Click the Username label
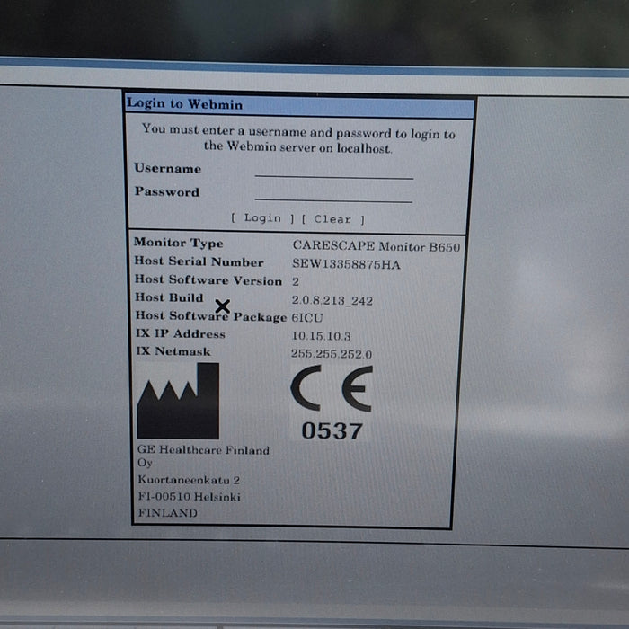 (168, 168)
